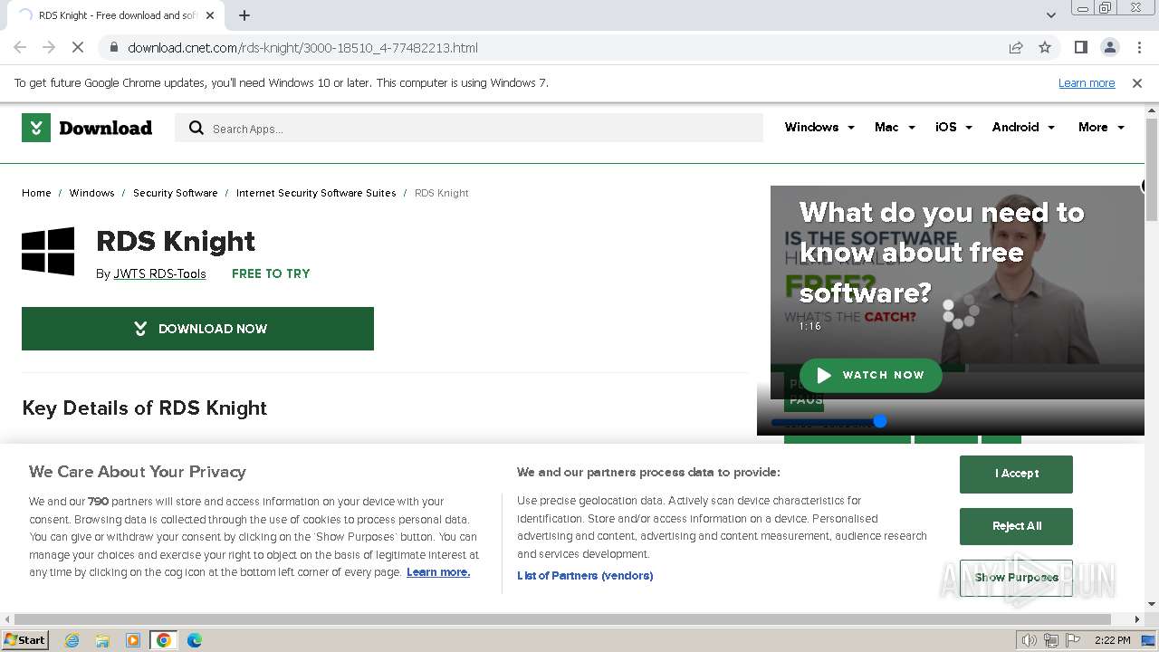Click the search magnifier icon
1159x652 pixels.
pos(196,129)
